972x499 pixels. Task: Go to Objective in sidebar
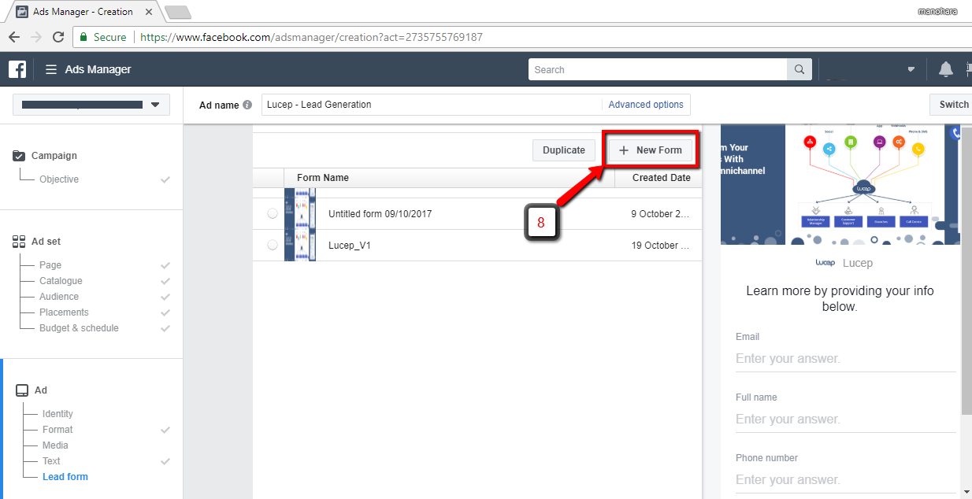pos(59,179)
